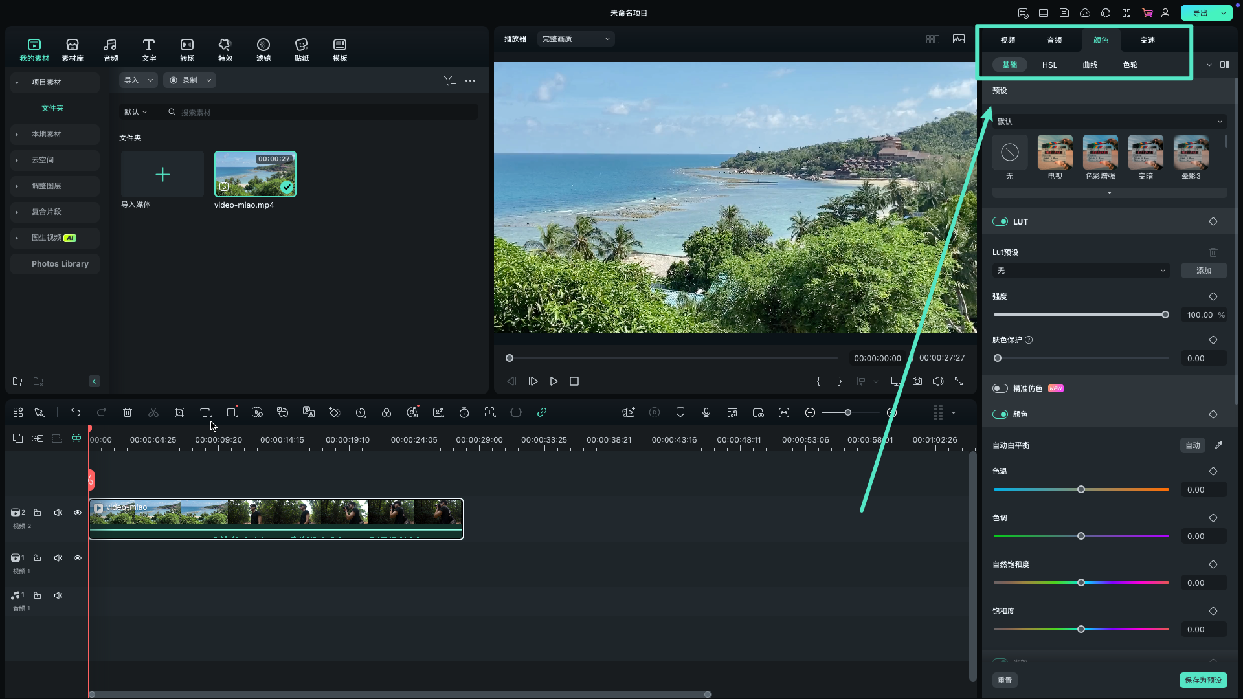Open the 完整画质 quality dropdown
Viewport: 1243px width, 699px height.
576,39
